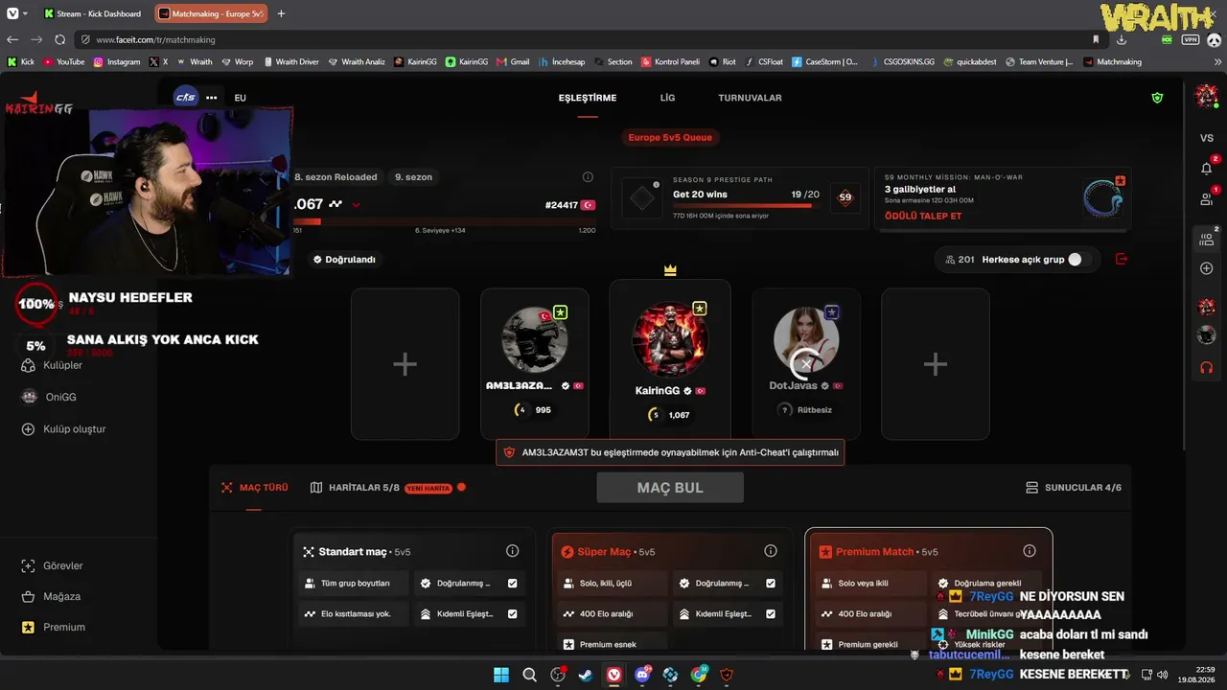Expand the red chevron next to ELO

[x=357, y=204]
